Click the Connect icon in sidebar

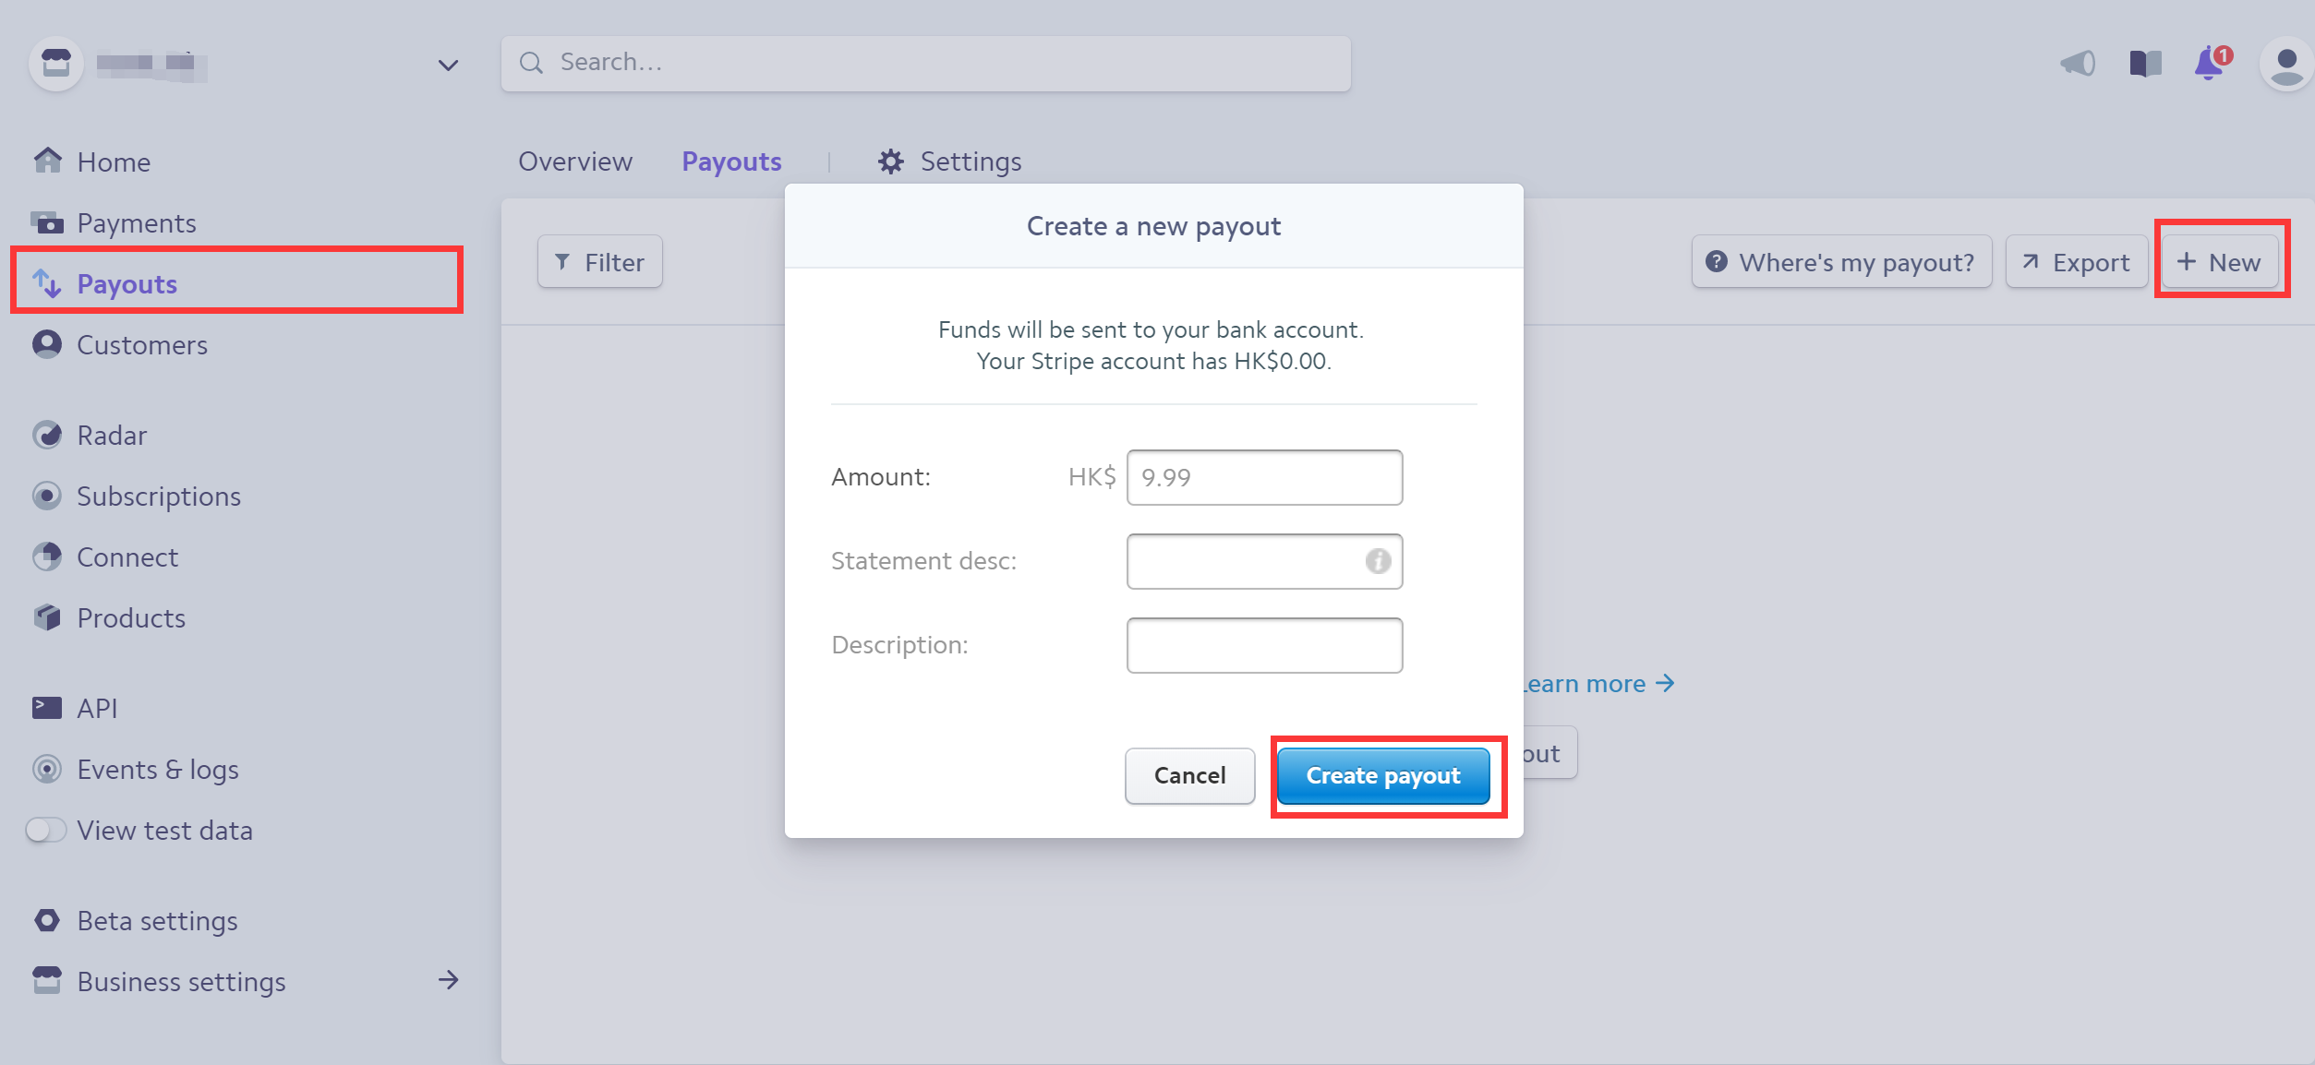coord(47,556)
